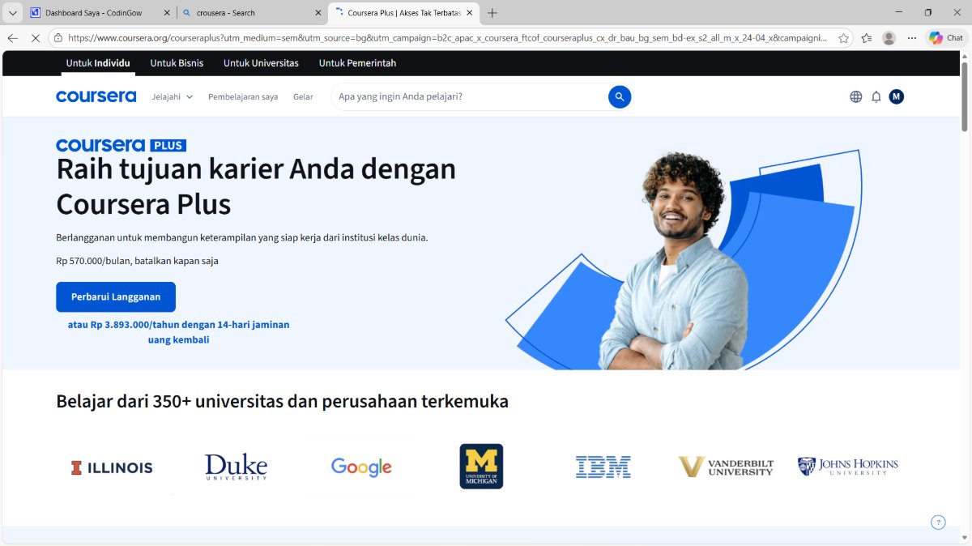This screenshot has height=546, width=972.
Task: Open the notifications bell
Action: tap(876, 96)
